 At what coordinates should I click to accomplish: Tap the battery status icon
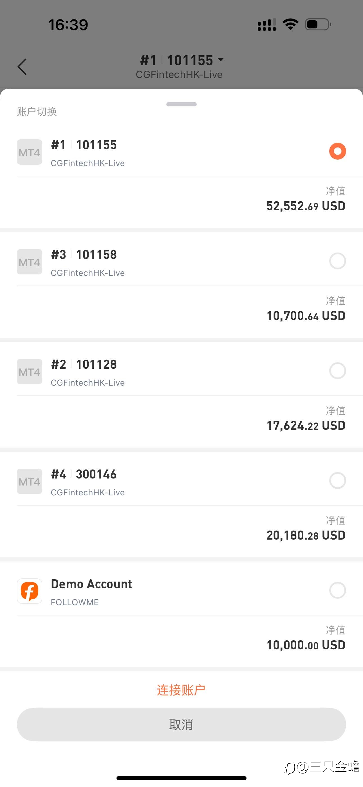[318, 24]
